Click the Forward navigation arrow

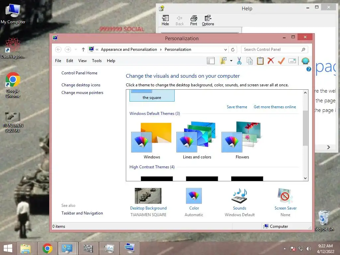[68, 49]
